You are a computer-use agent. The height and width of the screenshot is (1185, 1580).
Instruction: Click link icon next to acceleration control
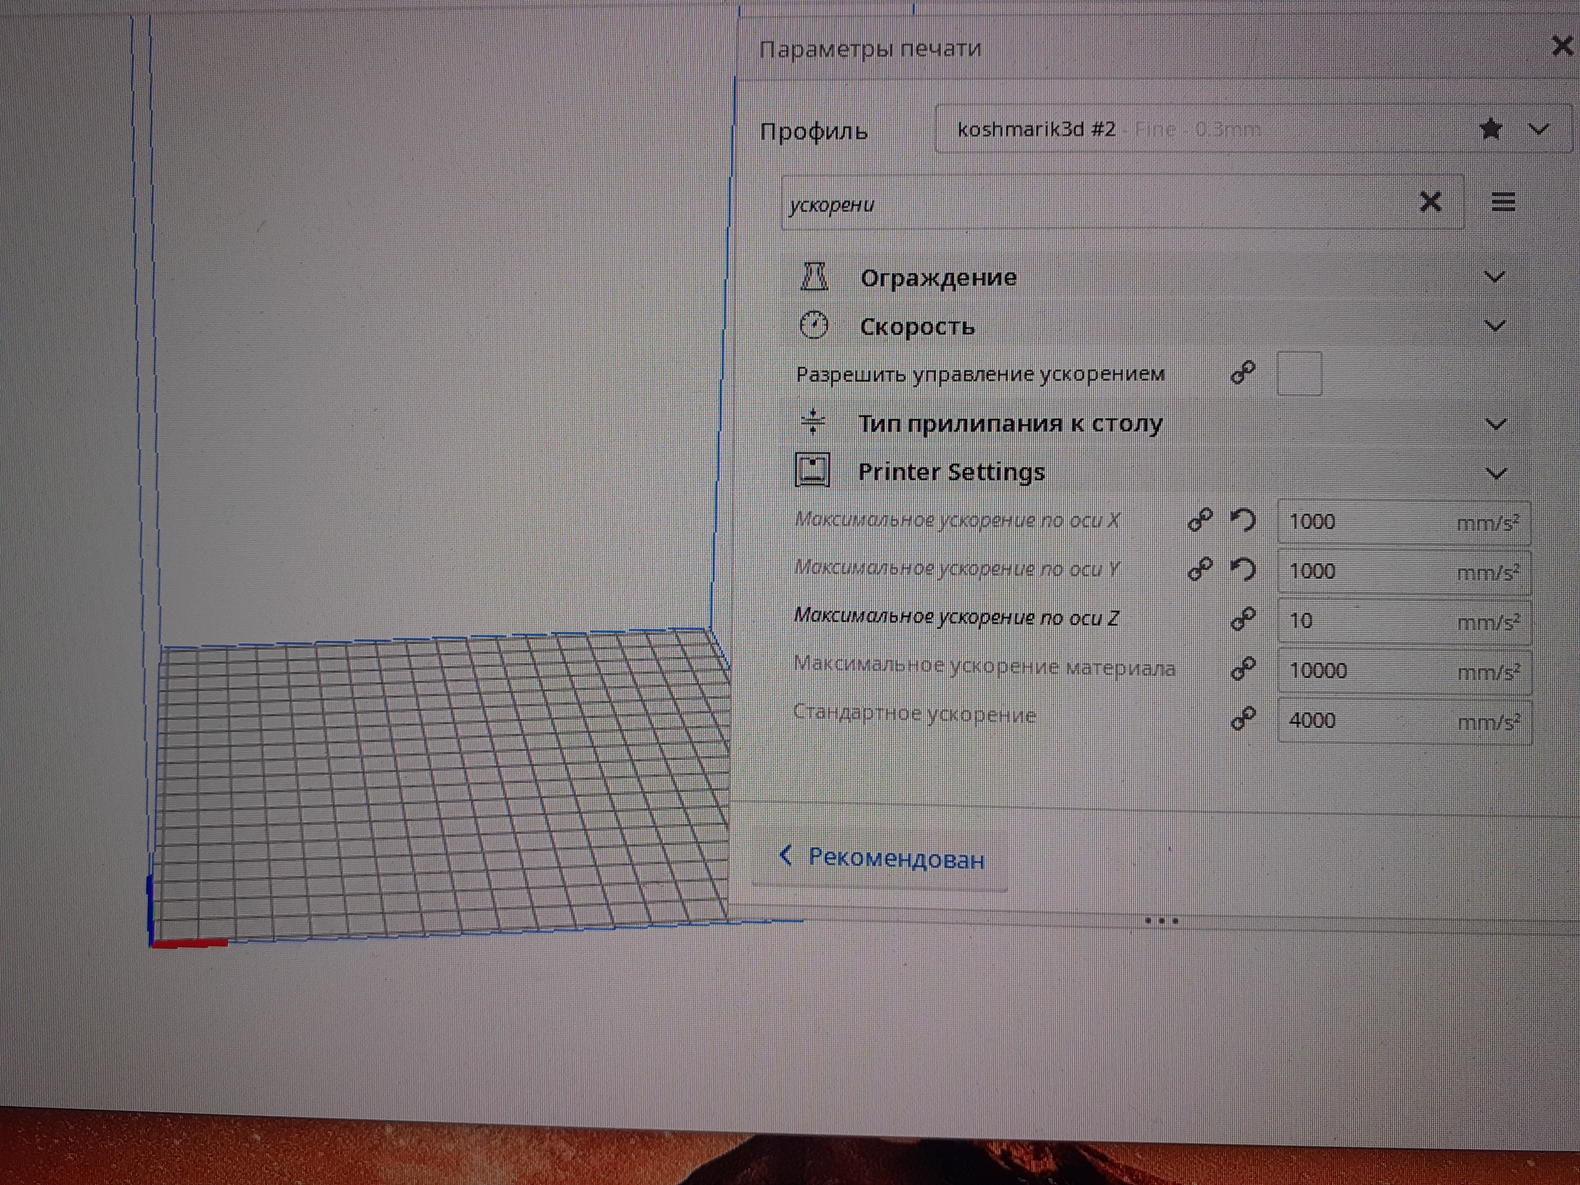point(1243,373)
